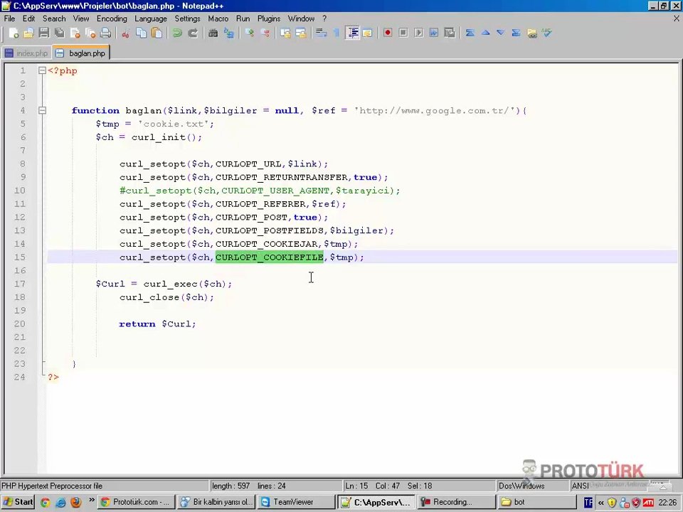The image size is (683, 512).
Task: Toggle word wrap in the editor
Action: coord(321,33)
